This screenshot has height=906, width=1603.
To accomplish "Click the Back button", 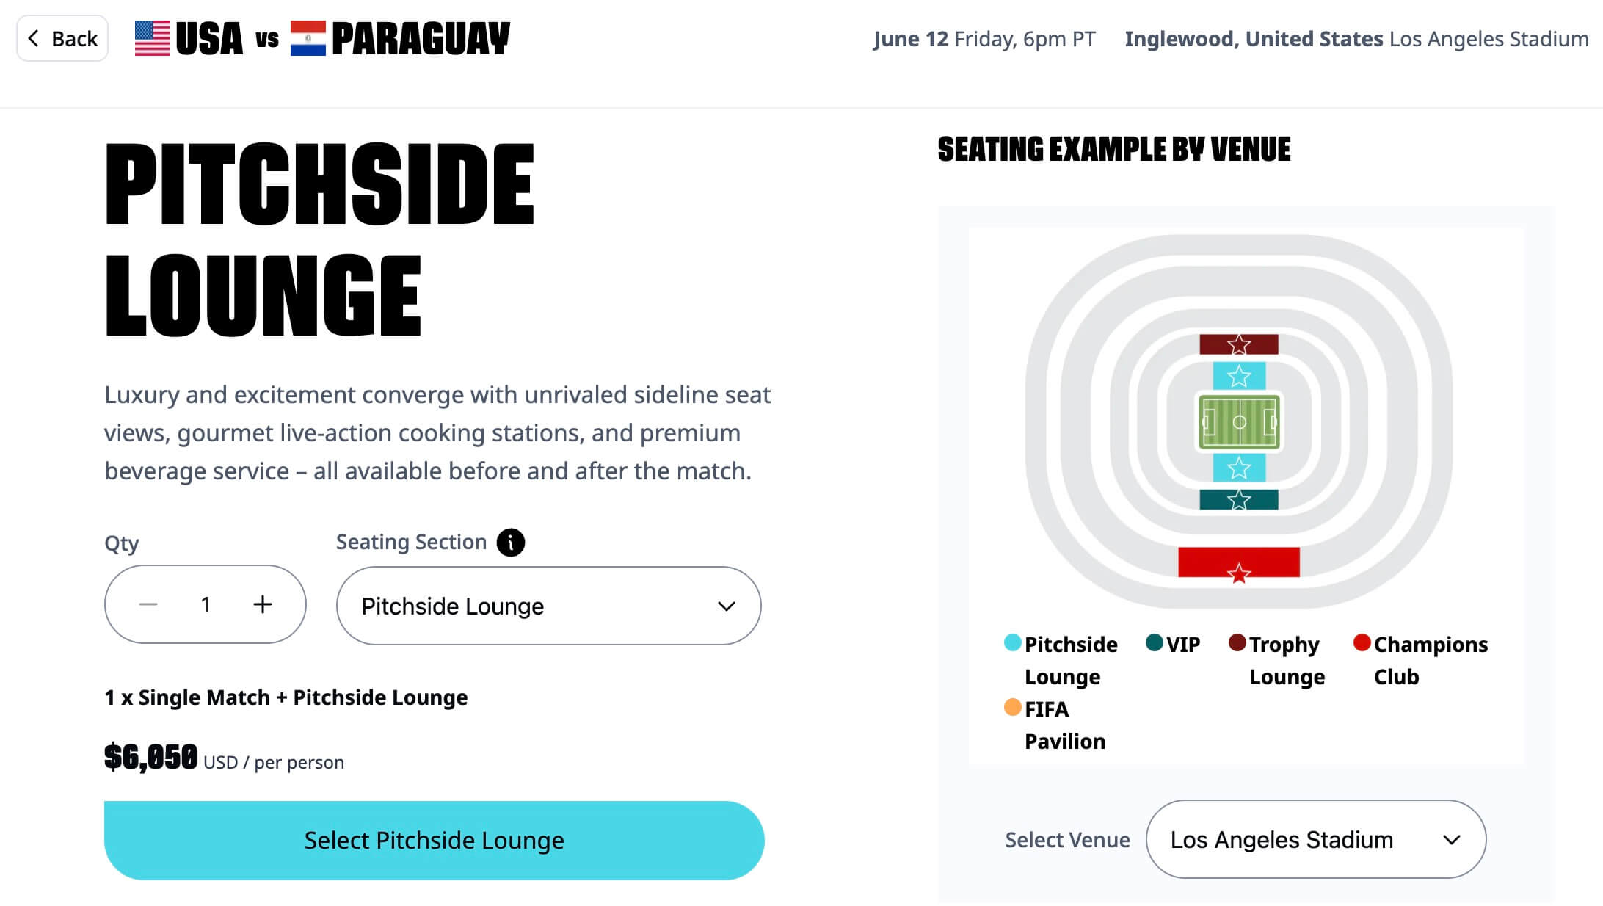I will coord(62,37).
